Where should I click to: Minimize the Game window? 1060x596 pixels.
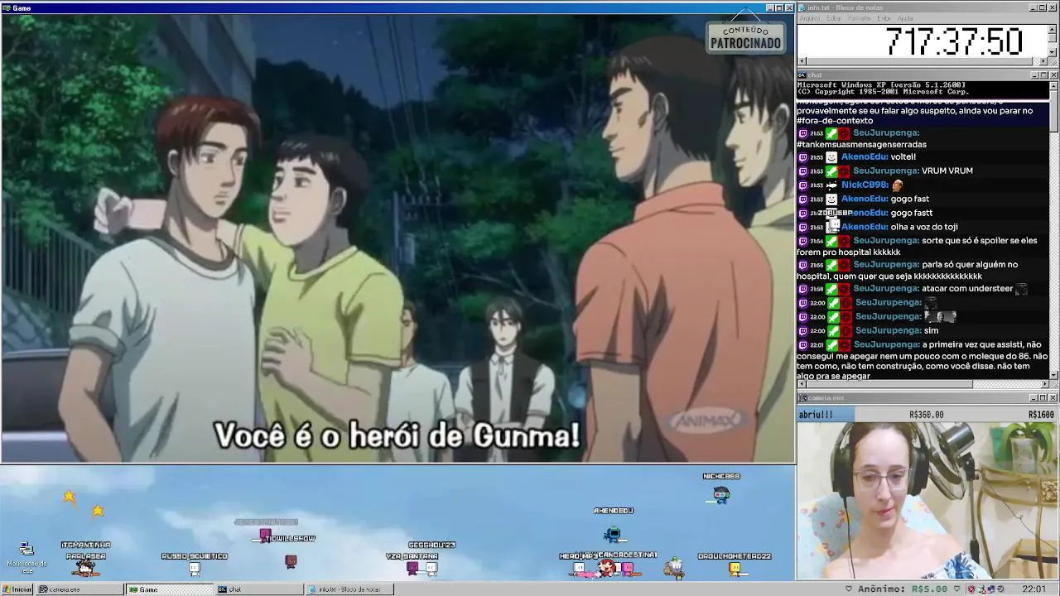pyautogui.click(x=770, y=7)
